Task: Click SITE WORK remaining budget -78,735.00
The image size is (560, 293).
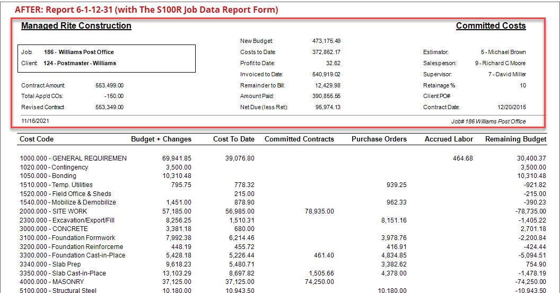Action: pyautogui.click(x=530, y=211)
